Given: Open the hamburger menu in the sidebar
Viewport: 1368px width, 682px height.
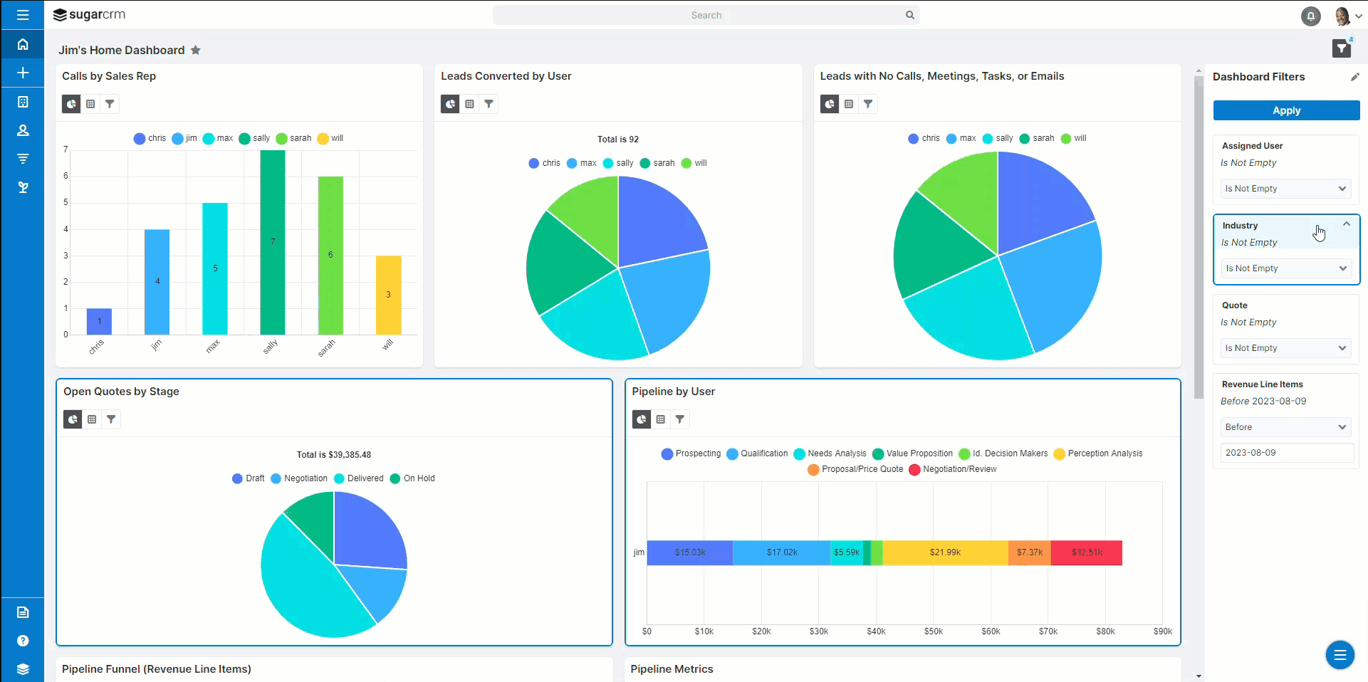Looking at the screenshot, I should point(23,15).
